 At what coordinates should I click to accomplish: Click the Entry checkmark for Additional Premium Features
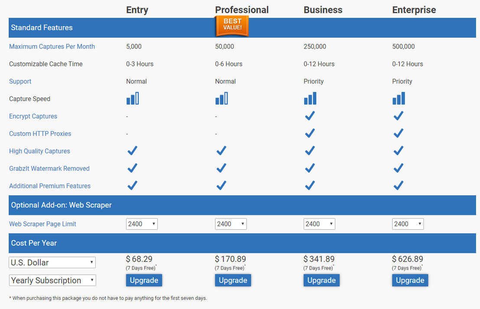[x=132, y=185]
